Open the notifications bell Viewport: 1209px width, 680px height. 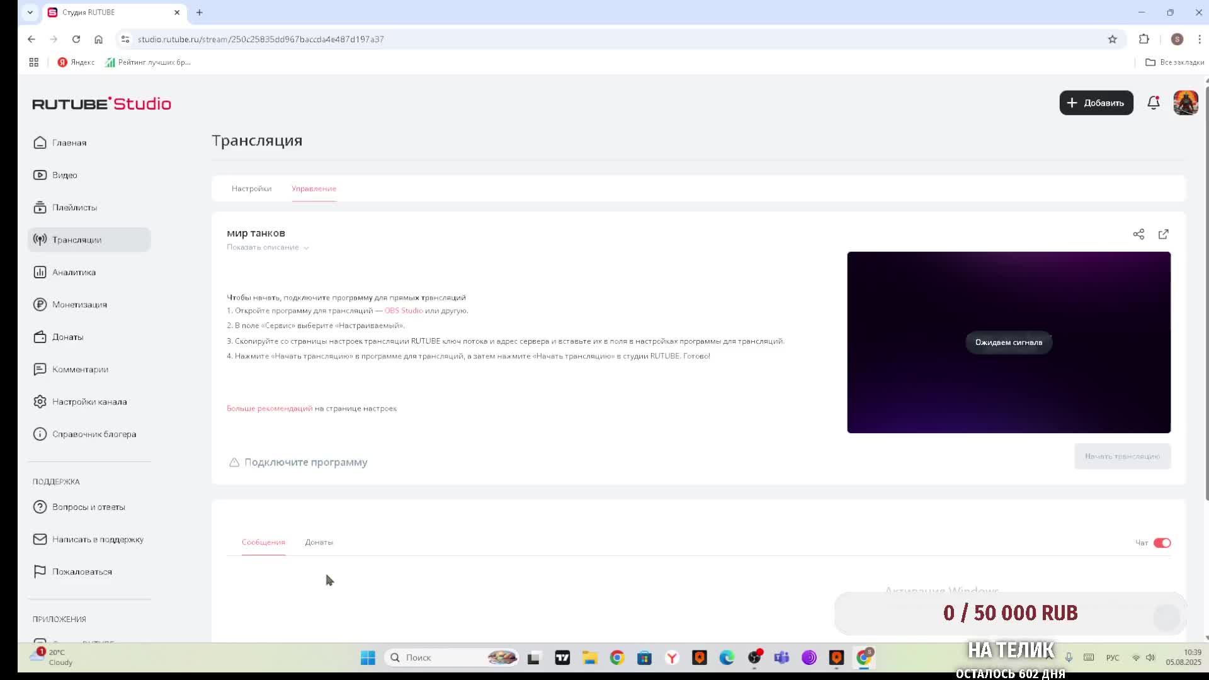click(x=1153, y=103)
